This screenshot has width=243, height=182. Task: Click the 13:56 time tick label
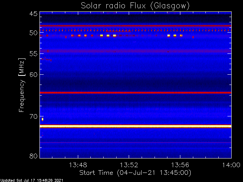point(180,165)
